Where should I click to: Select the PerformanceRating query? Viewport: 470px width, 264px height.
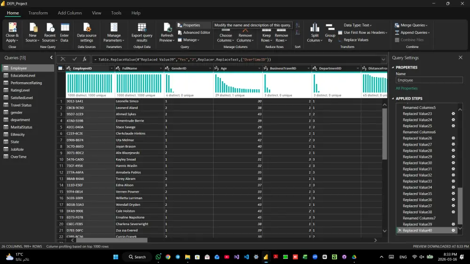click(28, 83)
